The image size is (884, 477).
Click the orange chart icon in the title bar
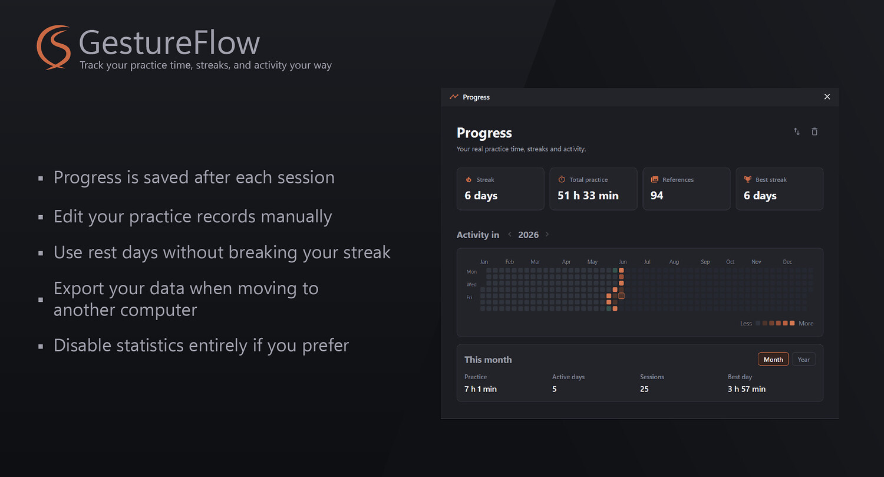coord(454,97)
